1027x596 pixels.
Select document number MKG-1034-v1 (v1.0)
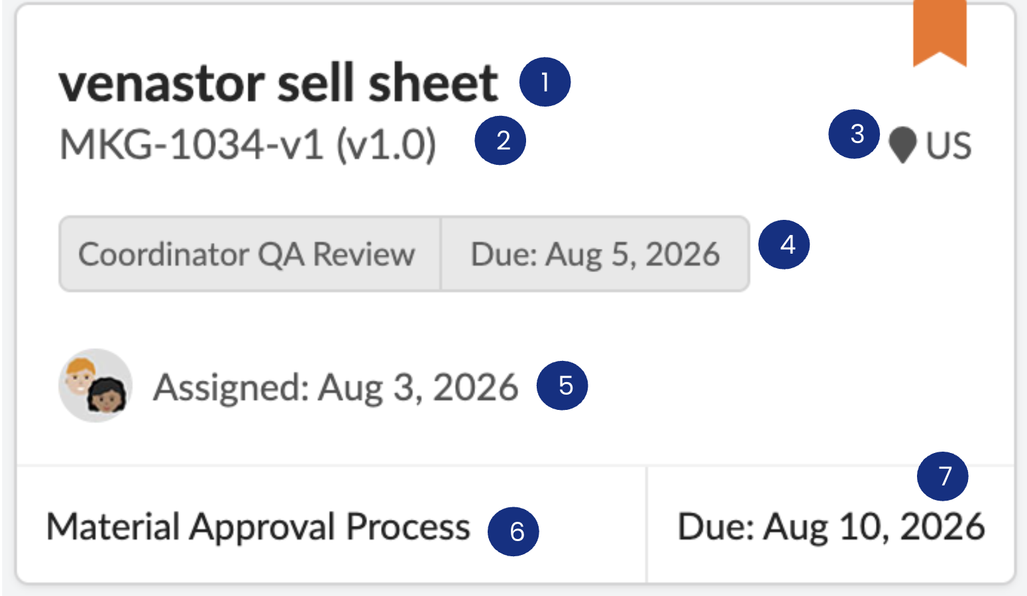[248, 144]
